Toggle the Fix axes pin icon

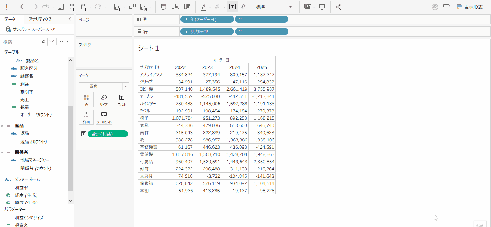[243, 7]
